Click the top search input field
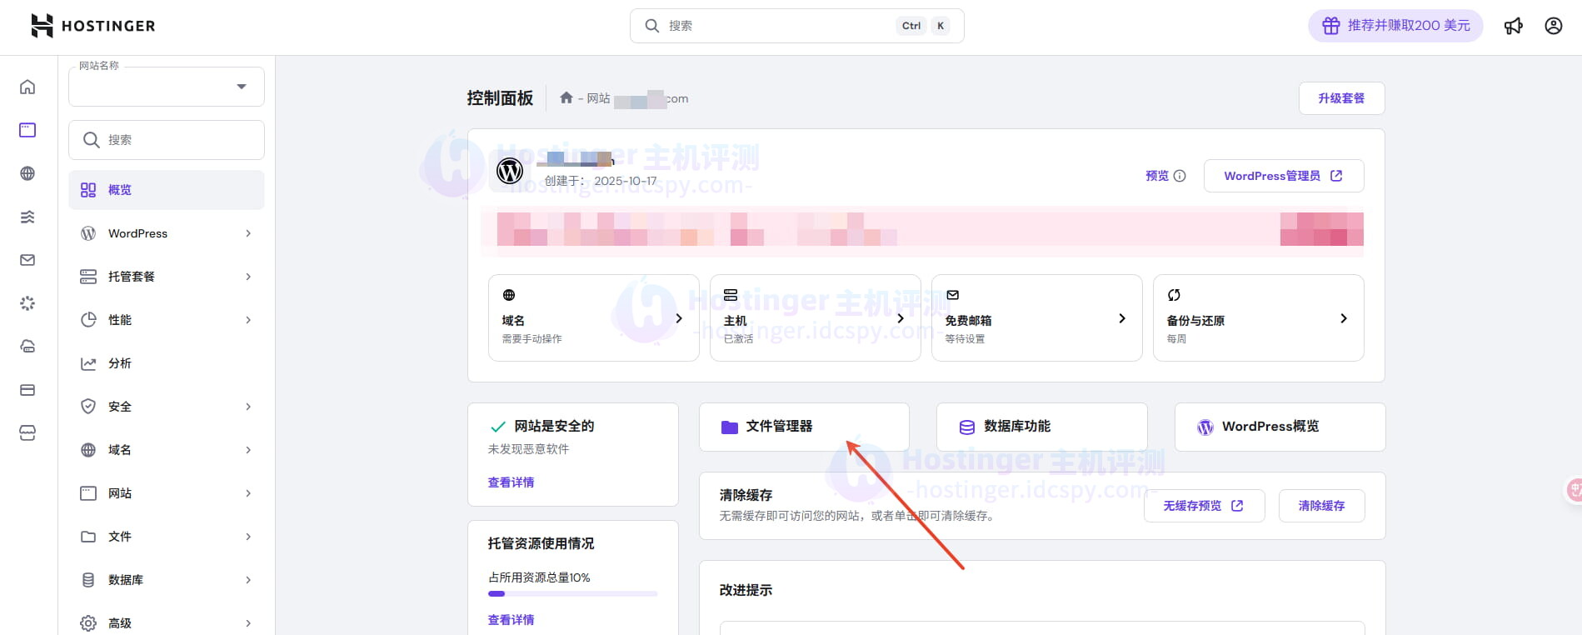1582x635 pixels. [779, 26]
